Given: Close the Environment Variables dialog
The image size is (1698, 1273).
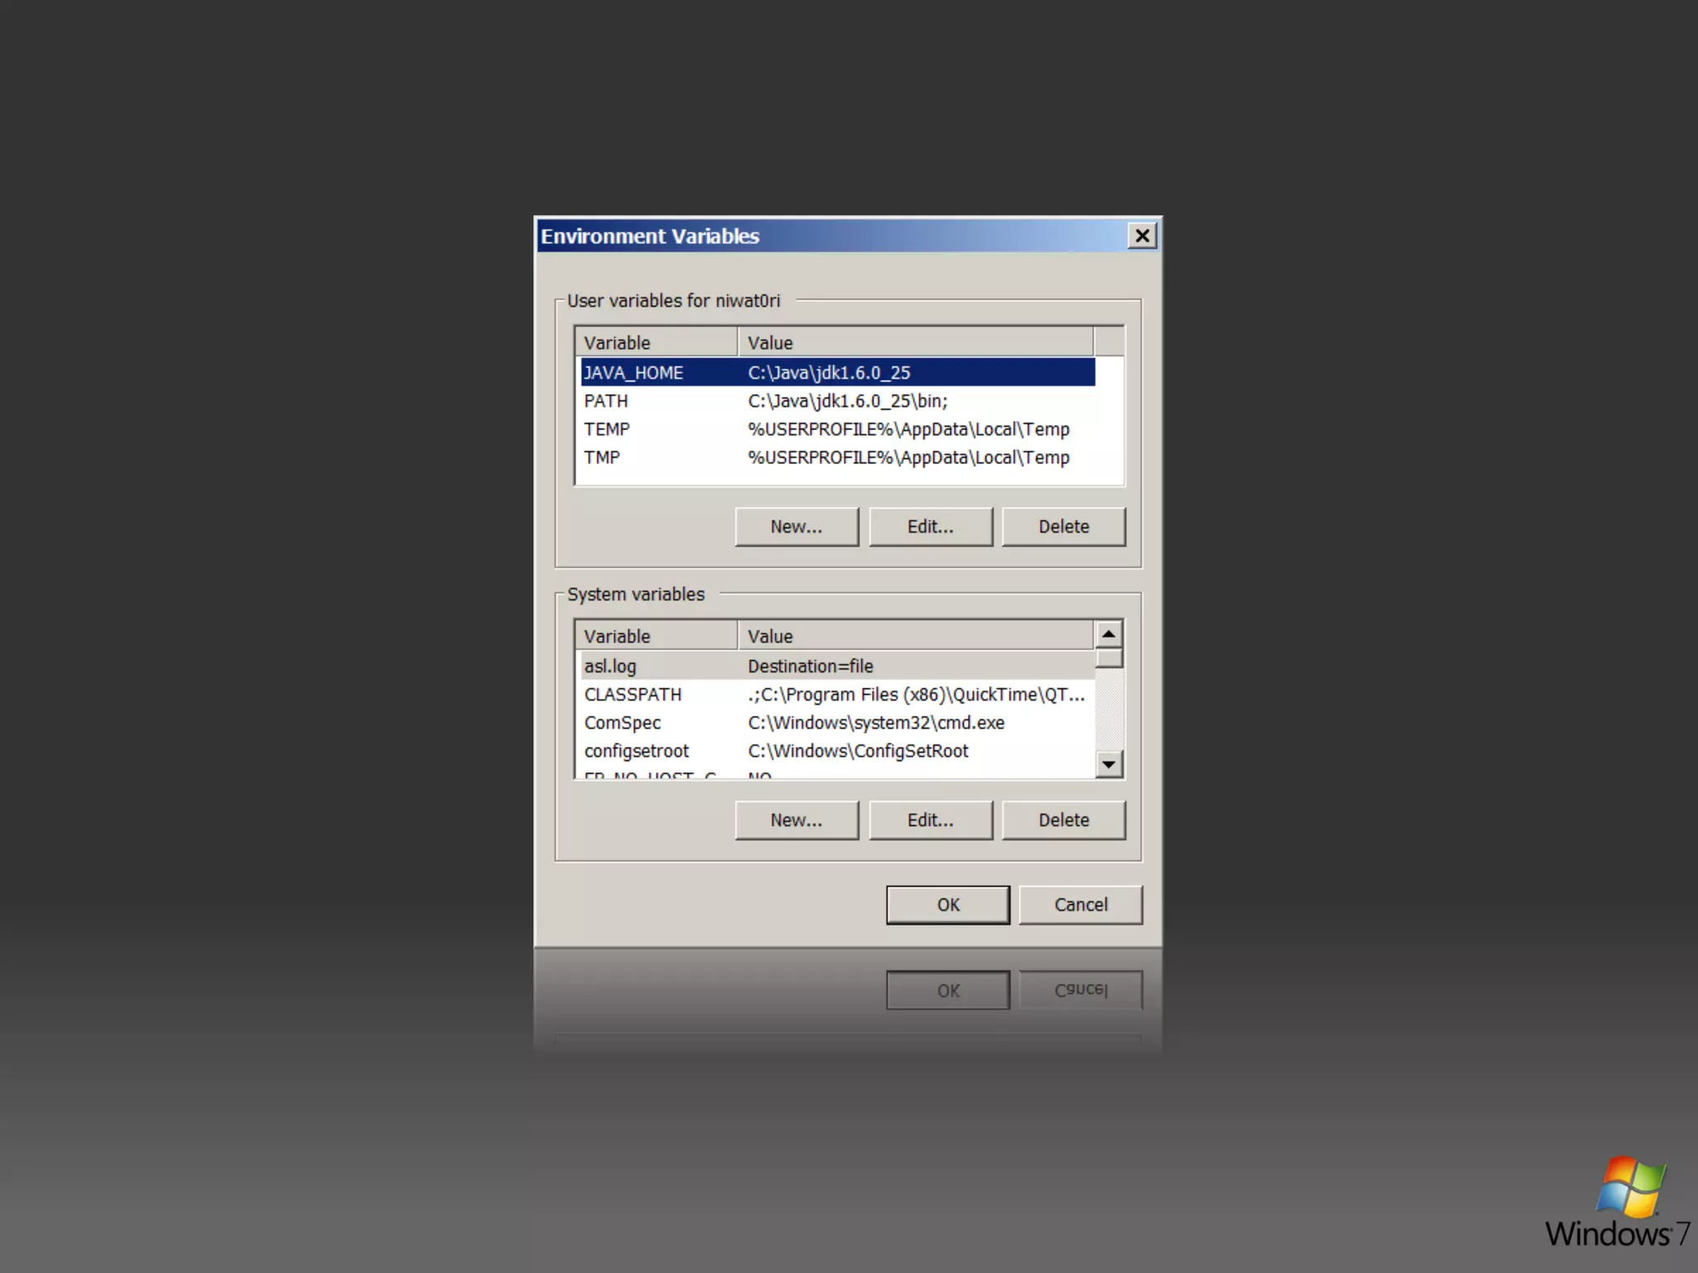Looking at the screenshot, I should (x=1142, y=236).
